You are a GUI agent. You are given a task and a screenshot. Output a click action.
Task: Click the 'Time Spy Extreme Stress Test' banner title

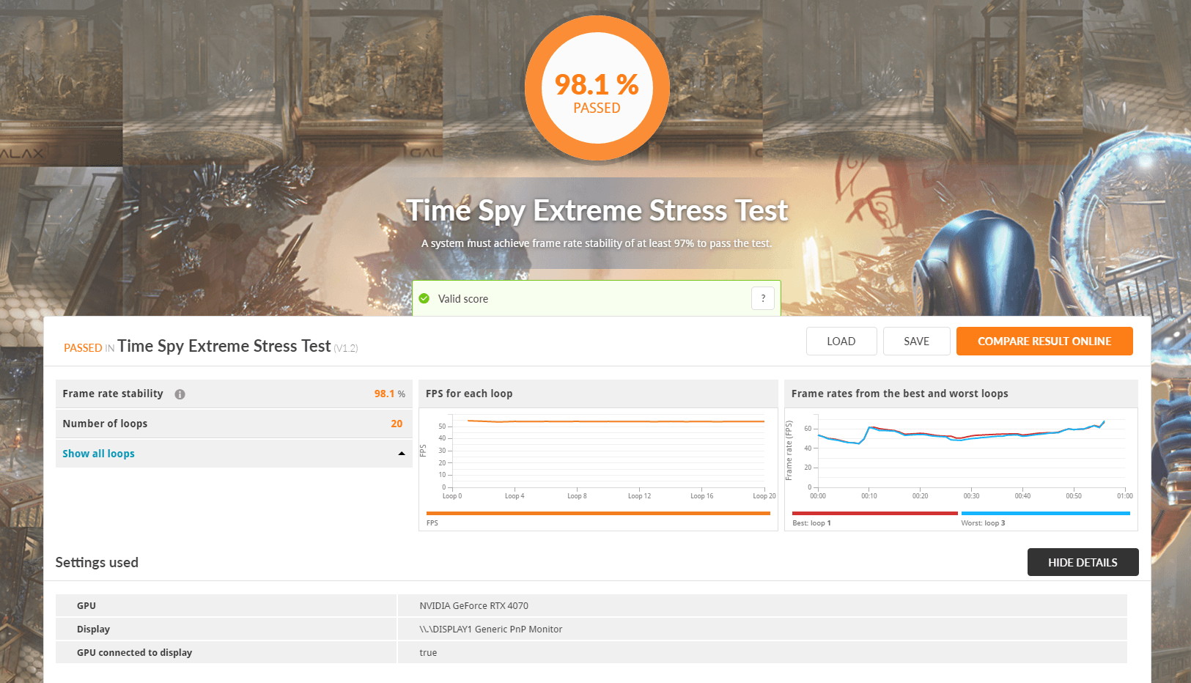tap(597, 211)
